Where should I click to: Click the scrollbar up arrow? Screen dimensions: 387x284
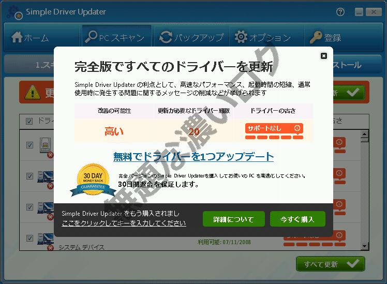pyautogui.click(x=365, y=134)
